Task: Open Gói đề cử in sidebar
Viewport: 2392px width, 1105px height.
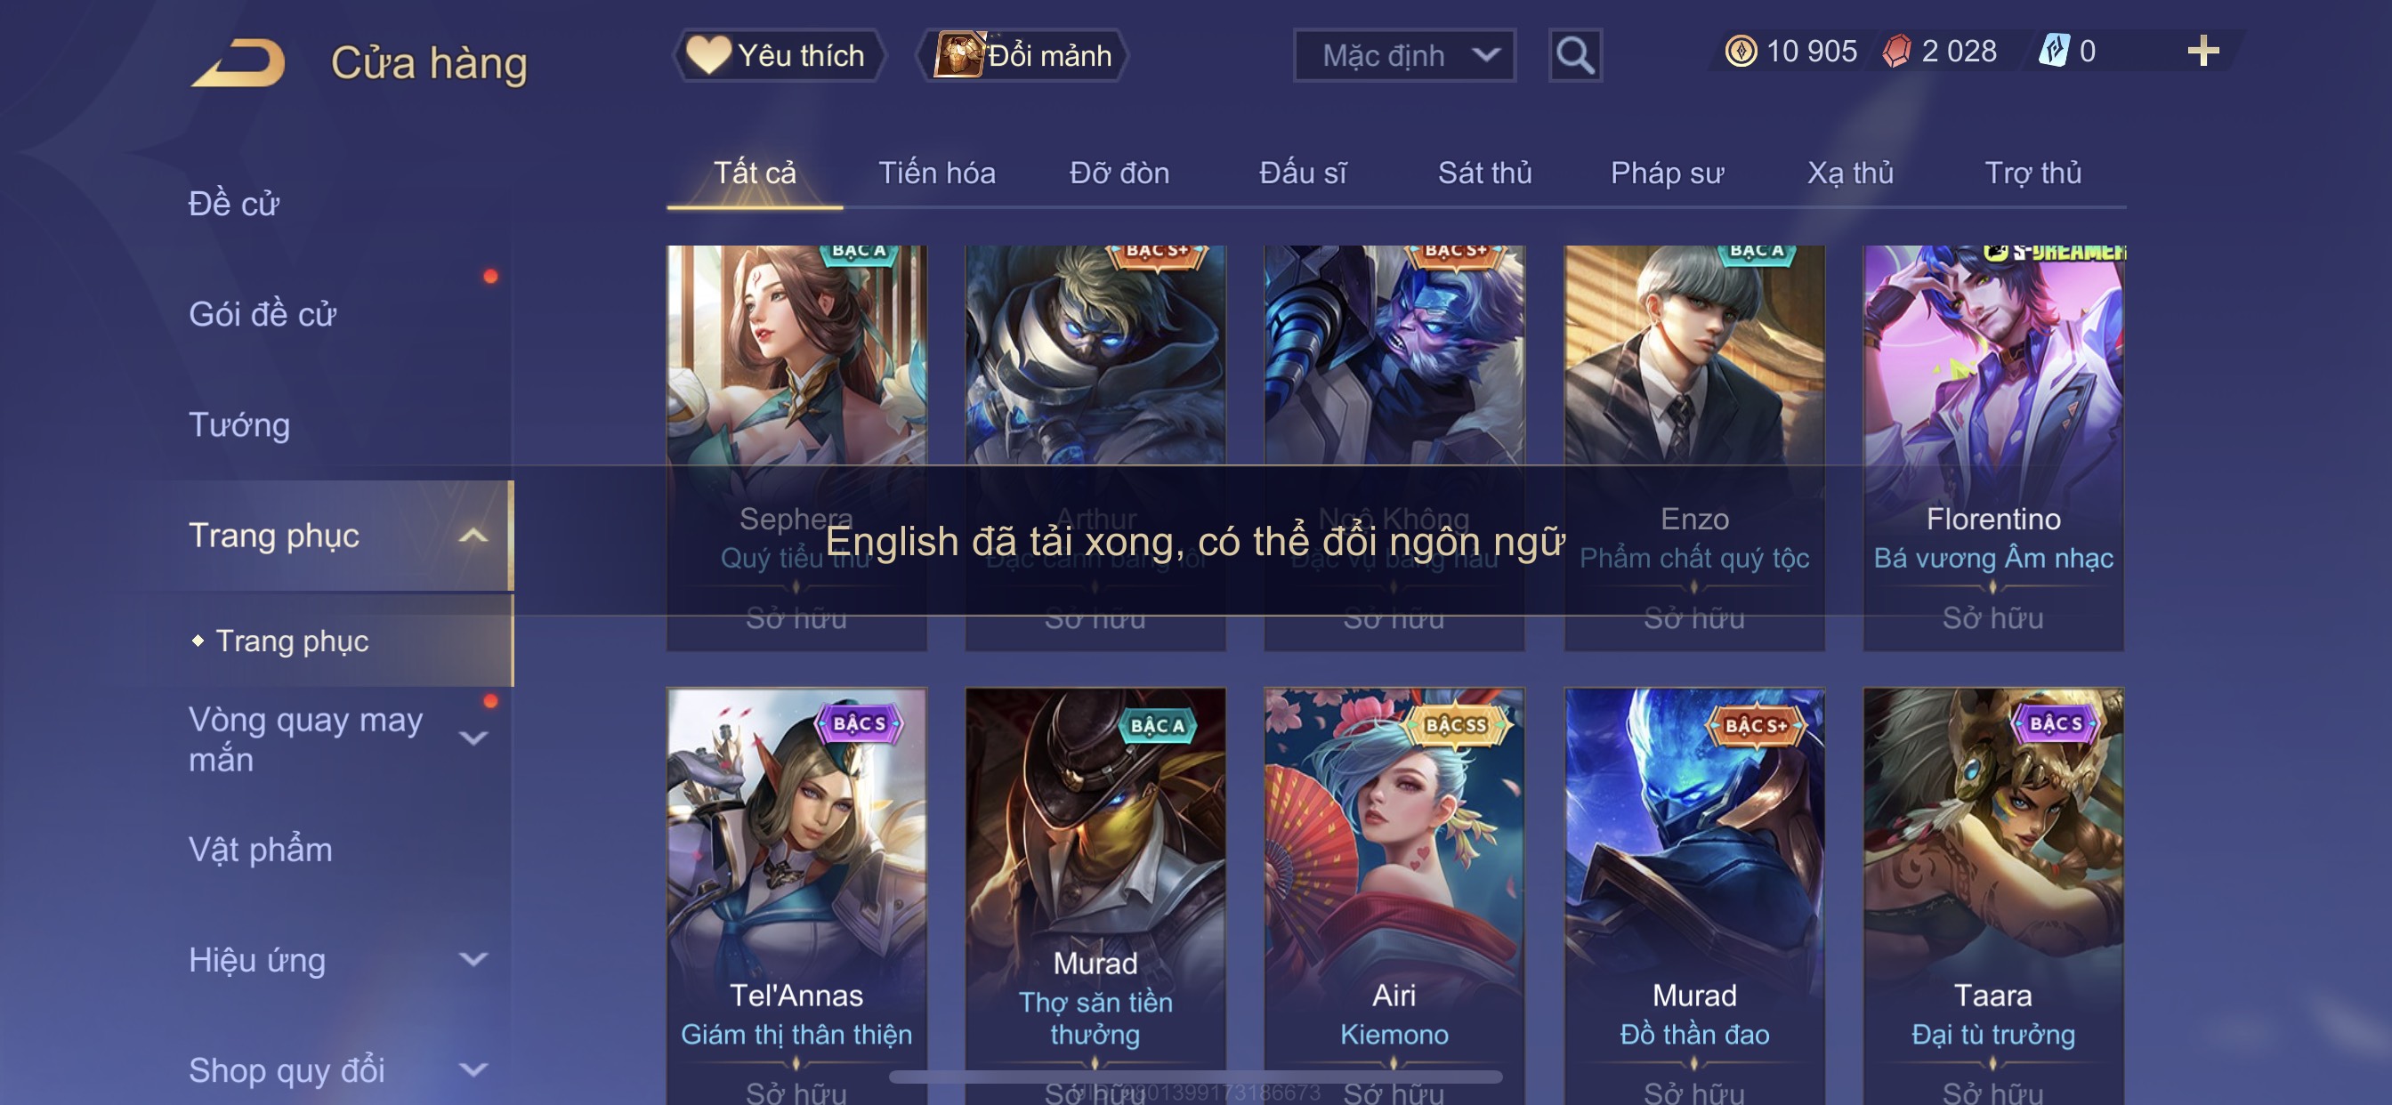Action: 262,315
